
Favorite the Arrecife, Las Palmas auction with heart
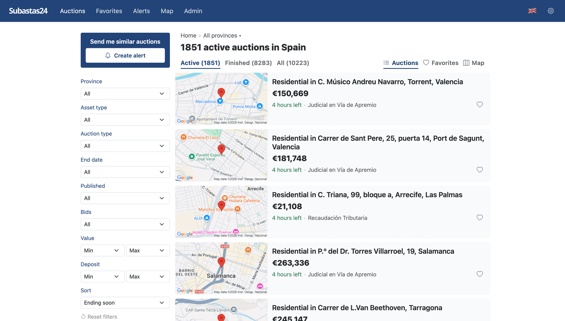click(x=480, y=217)
